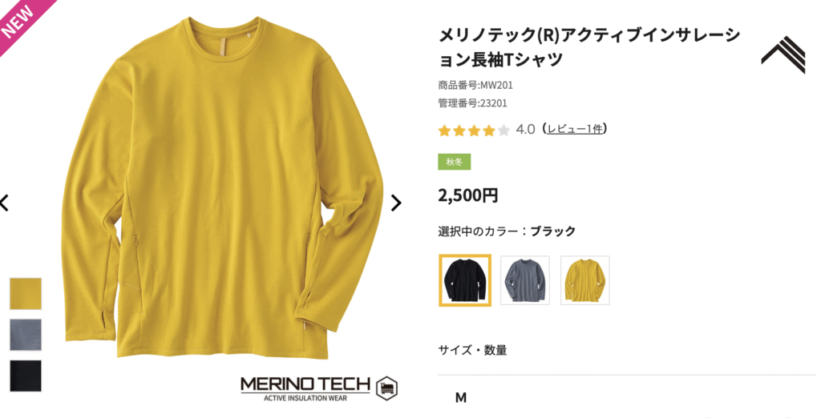The image size is (821, 418).
Task: Choose the yellow swatch beside the image
Action: pos(26,294)
